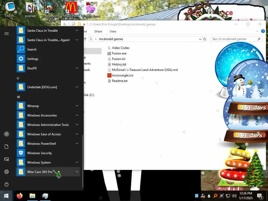
Task: Expand Windows PowerShell folder
Action: coord(77,143)
